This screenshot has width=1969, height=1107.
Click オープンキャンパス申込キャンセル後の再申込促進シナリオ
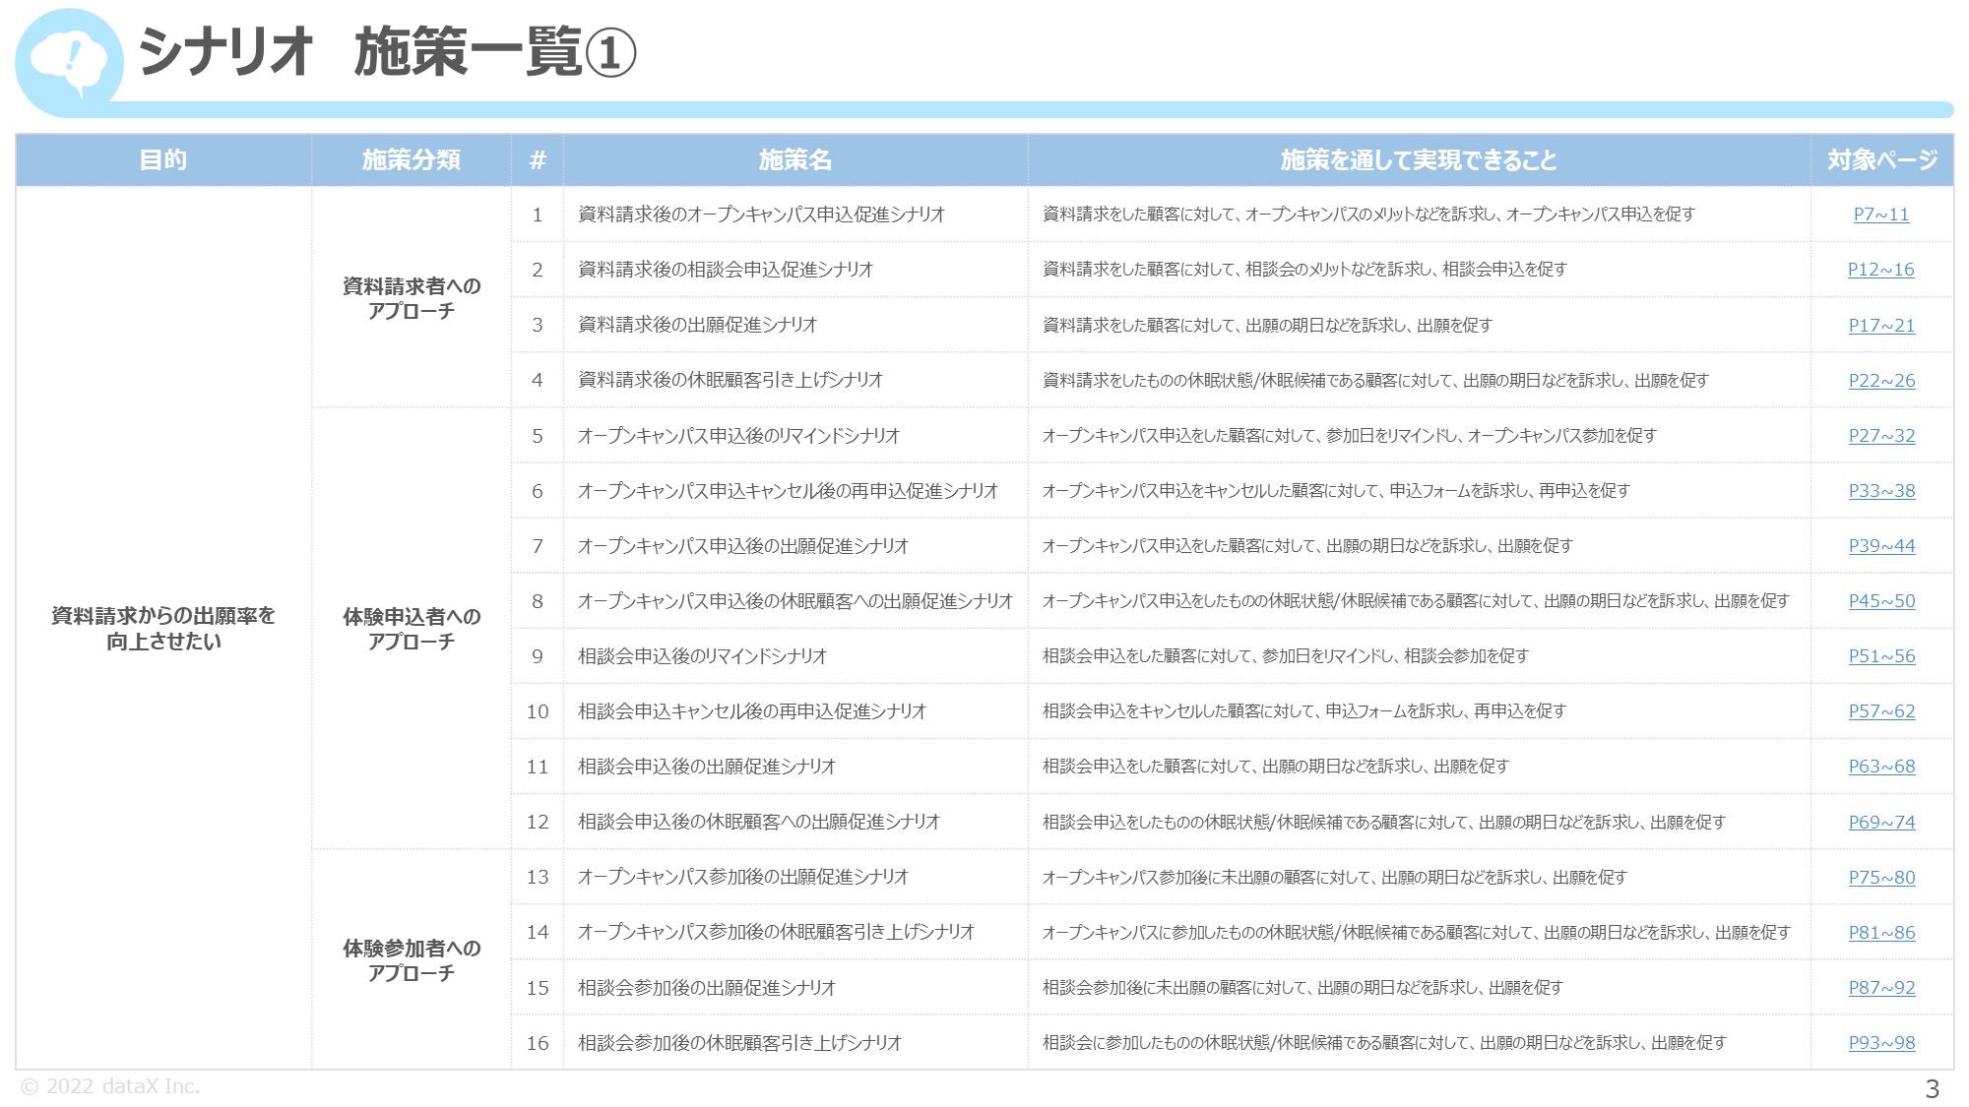coord(788,490)
